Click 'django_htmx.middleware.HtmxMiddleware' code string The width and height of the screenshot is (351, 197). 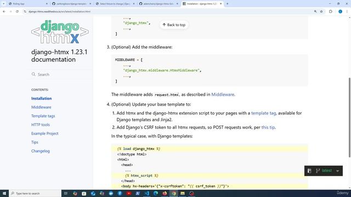pyautogui.click(x=161, y=71)
